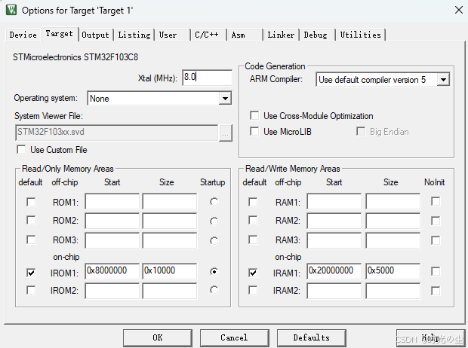Check the RAM3 default checkbox
468x348 pixels.
click(253, 240)
